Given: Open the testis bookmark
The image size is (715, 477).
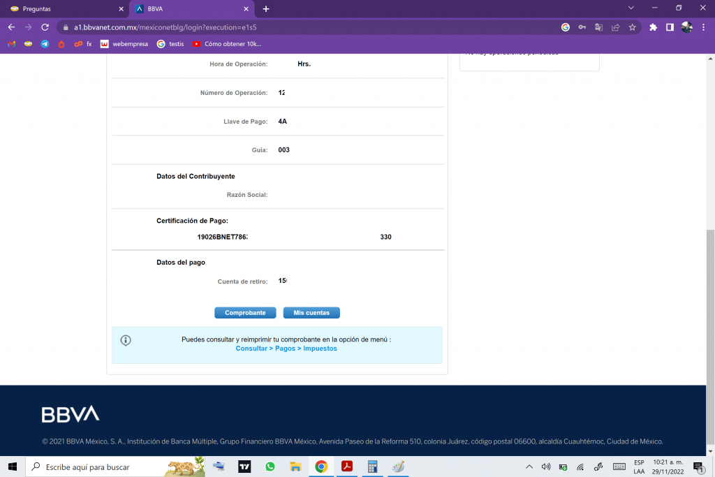Looking at the screenshot, I should (x=170, y=44).
